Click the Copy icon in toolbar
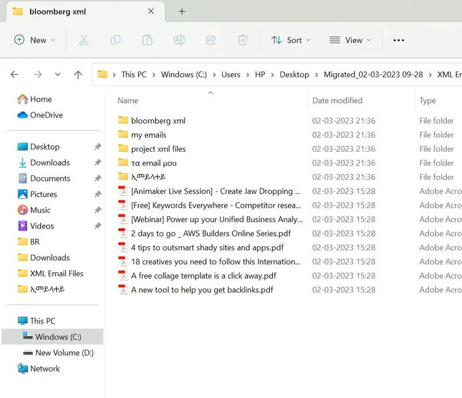Image resolution: width=462 pixels, height=398 pixels. pyautogui.click(x=115, y=40)
